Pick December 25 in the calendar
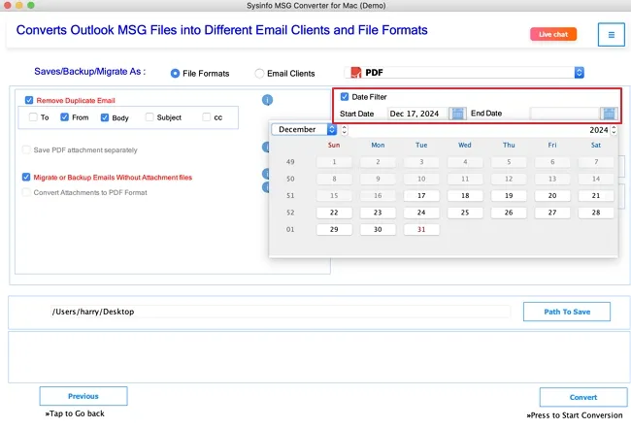 (465, 213)
